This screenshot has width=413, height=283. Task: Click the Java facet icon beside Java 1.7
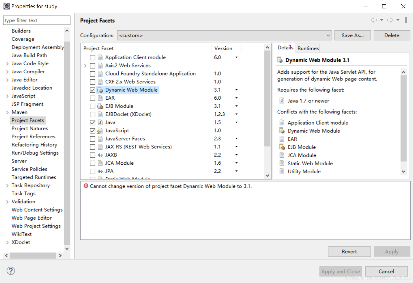click(282, 100)
